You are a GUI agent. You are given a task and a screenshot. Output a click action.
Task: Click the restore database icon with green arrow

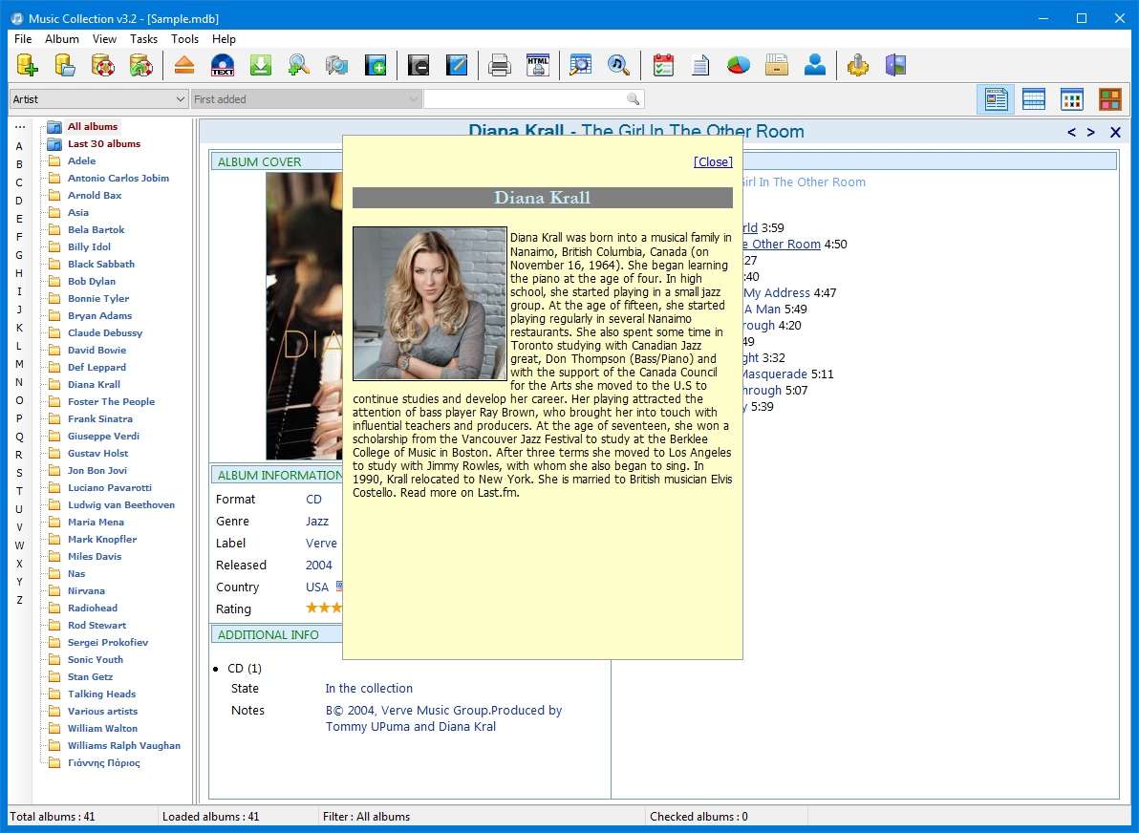(140, 65)
